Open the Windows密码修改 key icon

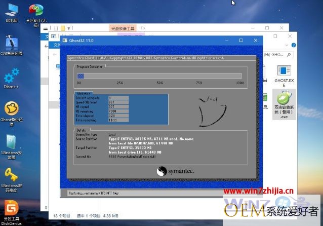pos(12,180)
